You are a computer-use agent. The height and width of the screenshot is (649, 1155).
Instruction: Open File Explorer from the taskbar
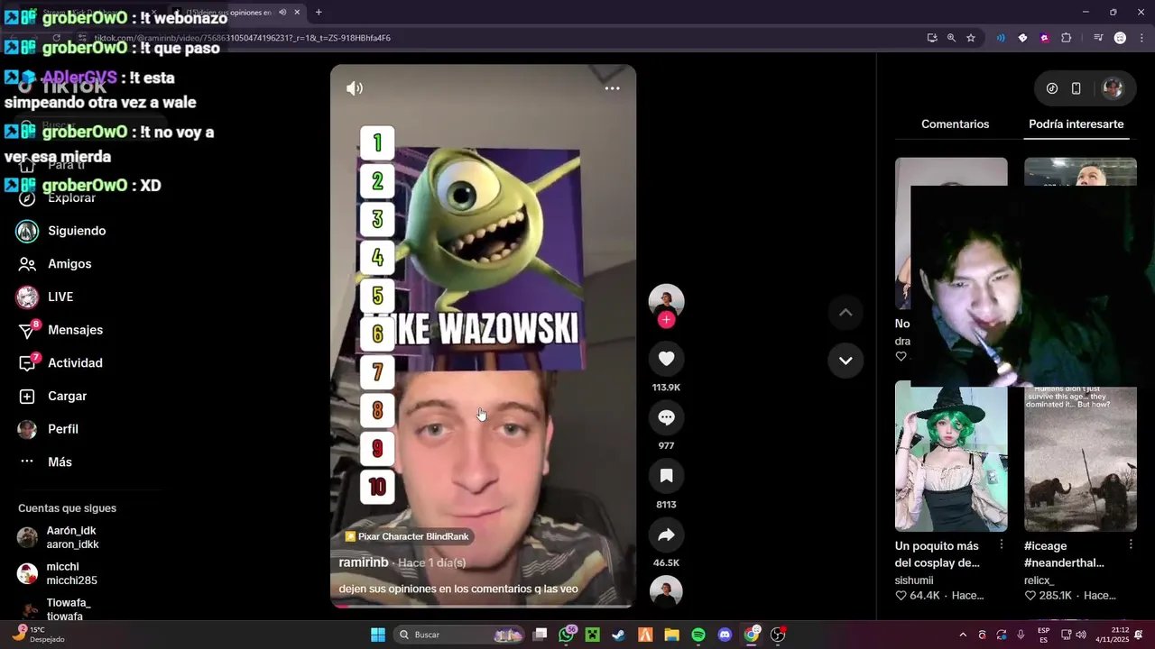pyautogui.click(x=671, y=635)
